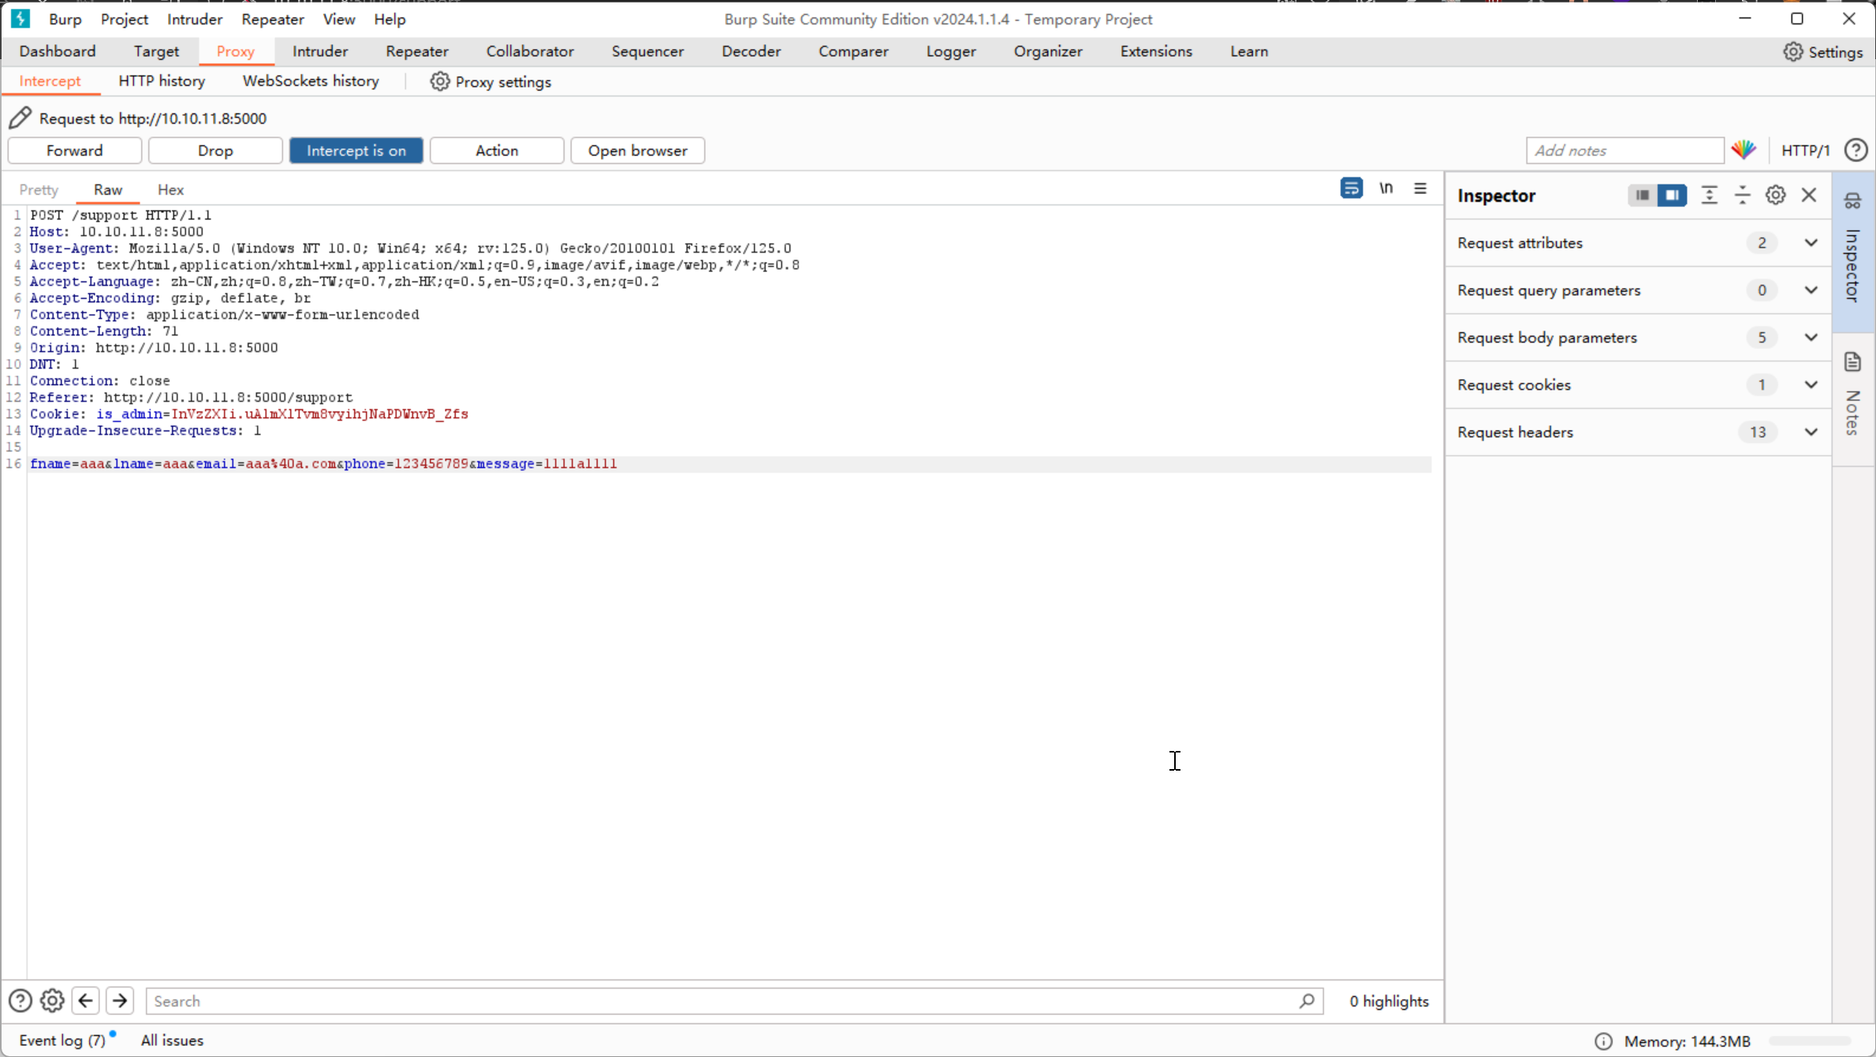
Task: Go to next search match arrow
Action: (120, 1000)
